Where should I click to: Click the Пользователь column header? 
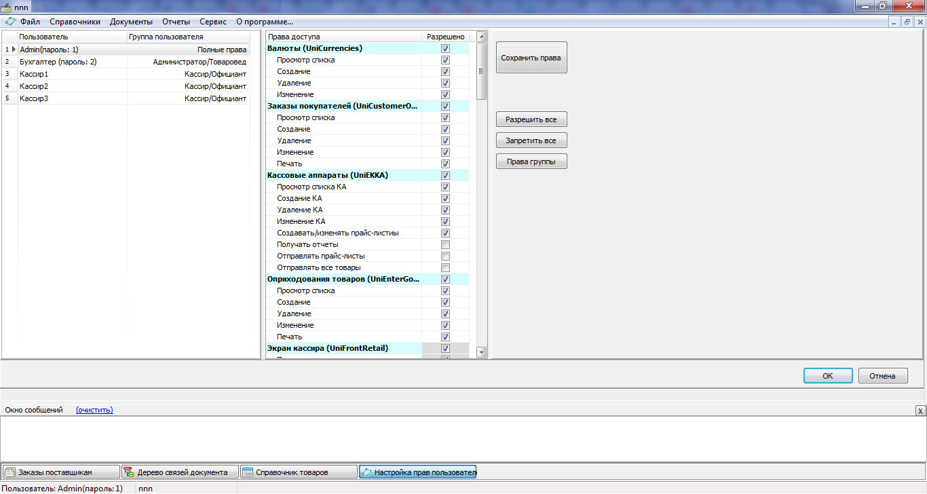pos(72,37)
